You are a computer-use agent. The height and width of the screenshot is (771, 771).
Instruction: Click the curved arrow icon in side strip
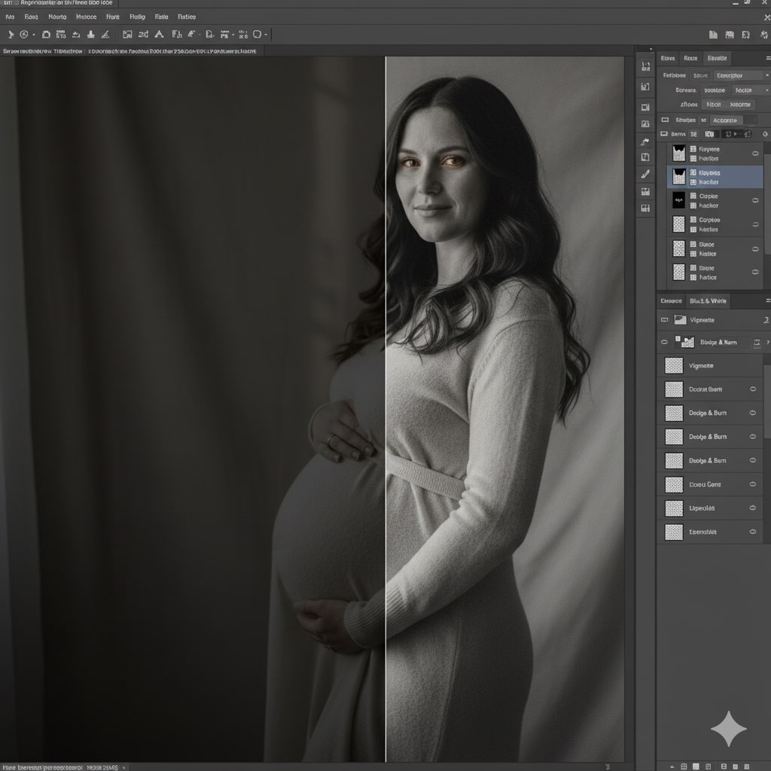pos(645,141)
